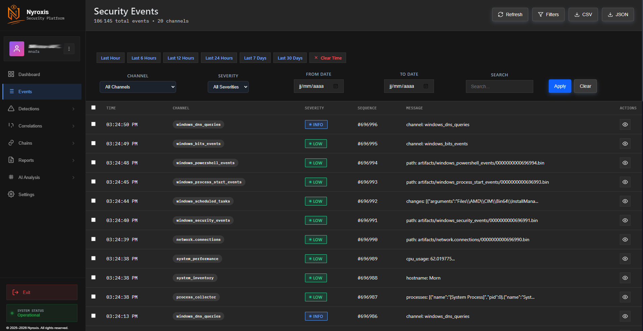Toggle the select-all events checkbox

[x=94, y=108]
